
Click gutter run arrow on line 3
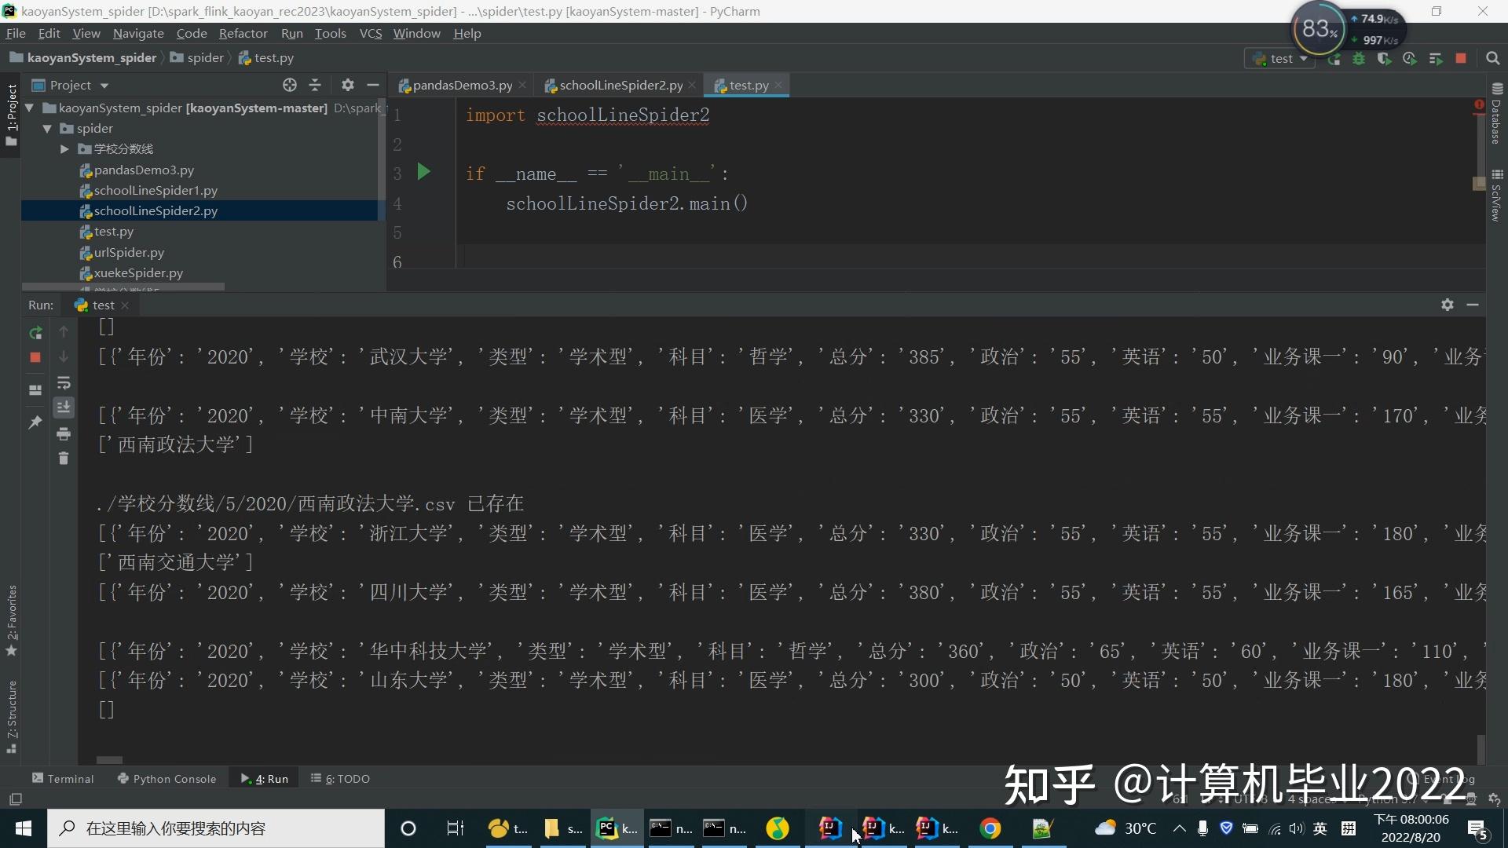[423, 172]
